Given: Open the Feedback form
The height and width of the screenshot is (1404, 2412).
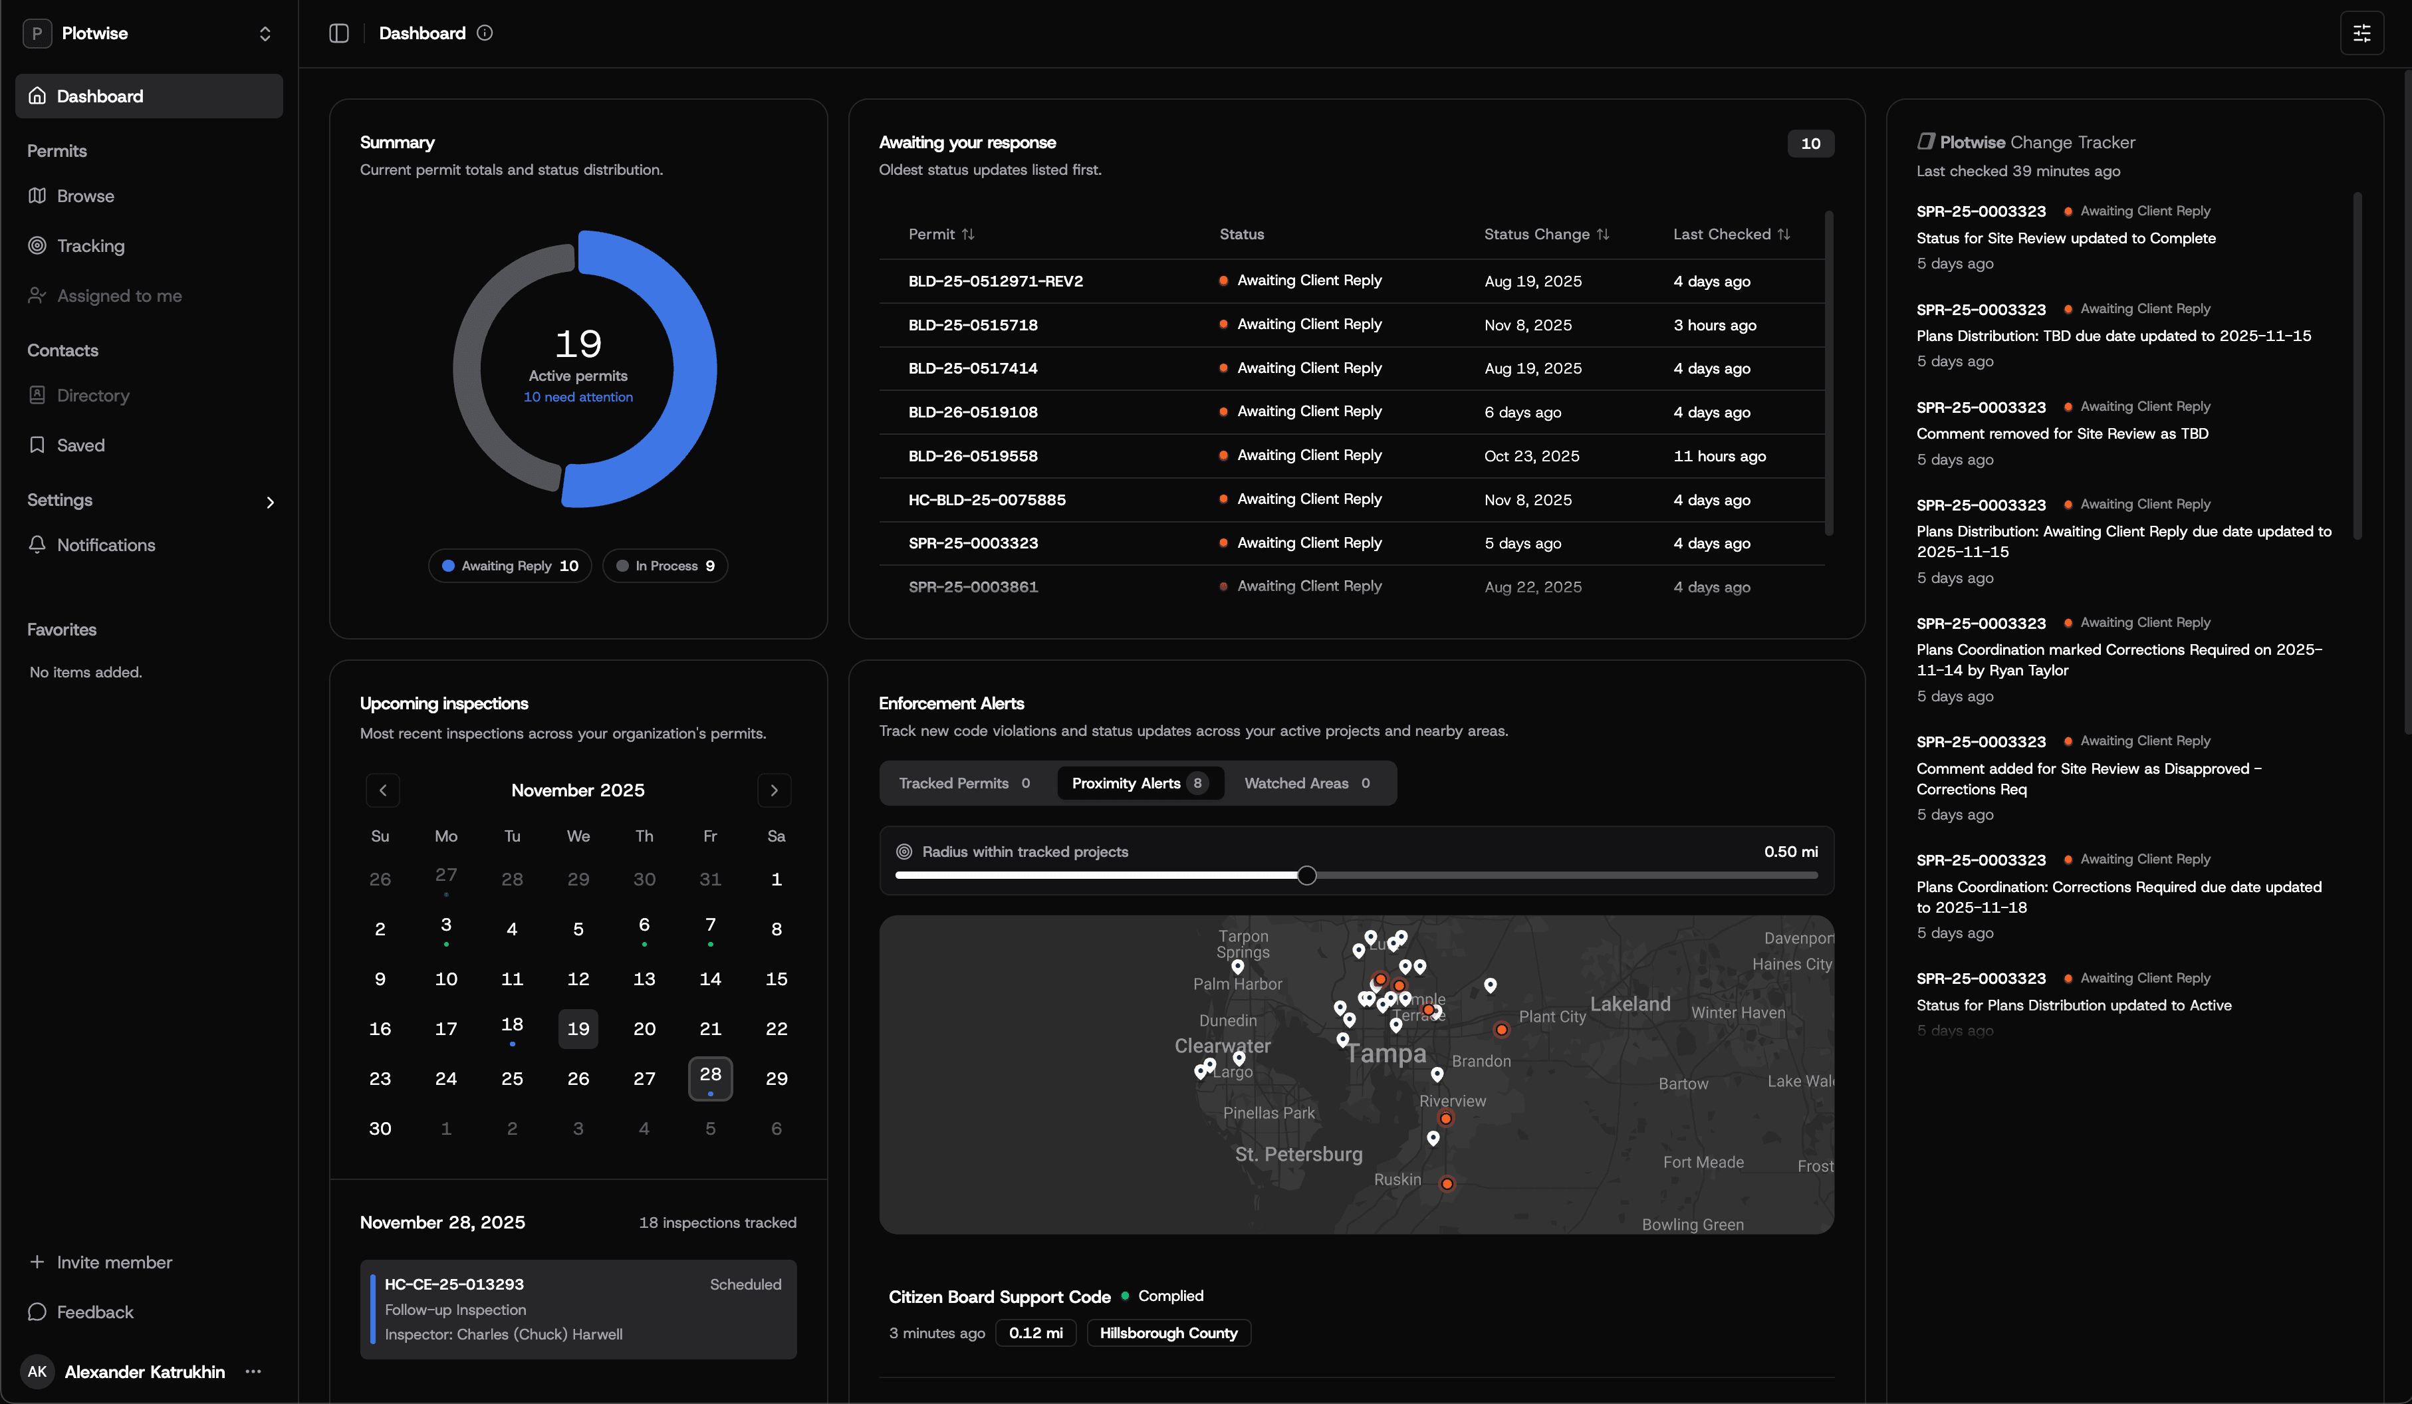Looking at the screenshot, I should [94, 1312].
